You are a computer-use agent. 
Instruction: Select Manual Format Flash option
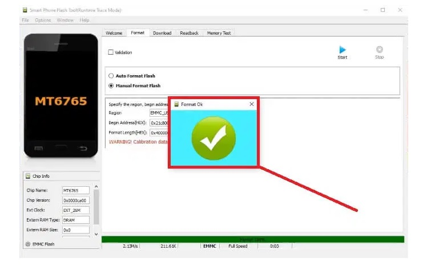point(111,86)
